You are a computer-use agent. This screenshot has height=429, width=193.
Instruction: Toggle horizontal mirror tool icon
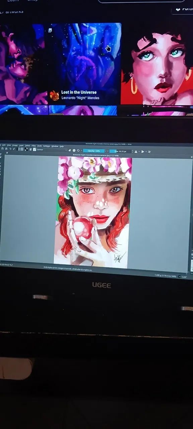pos(136,151)
